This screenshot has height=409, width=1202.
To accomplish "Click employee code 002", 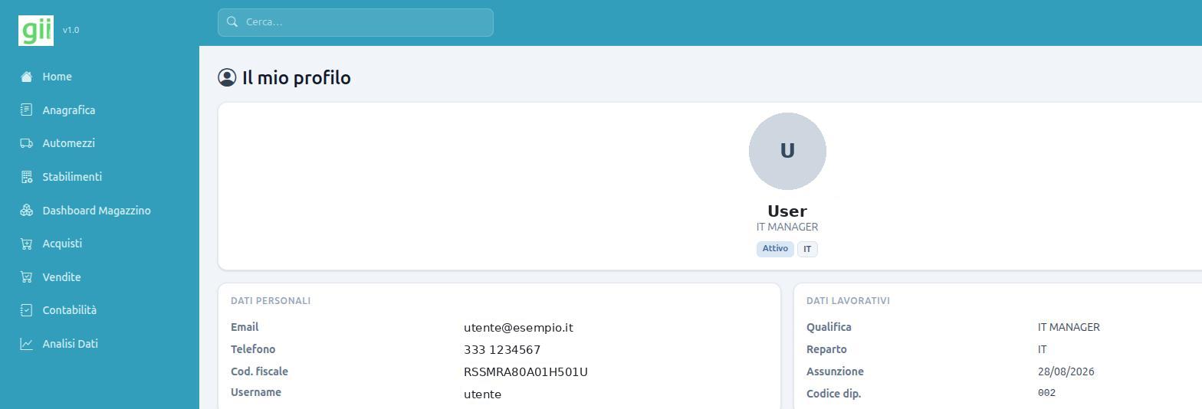I will click(1046, 393).
